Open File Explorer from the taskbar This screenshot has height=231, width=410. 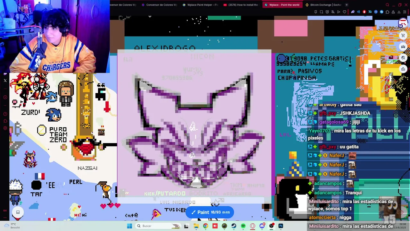tap(196, 226)
